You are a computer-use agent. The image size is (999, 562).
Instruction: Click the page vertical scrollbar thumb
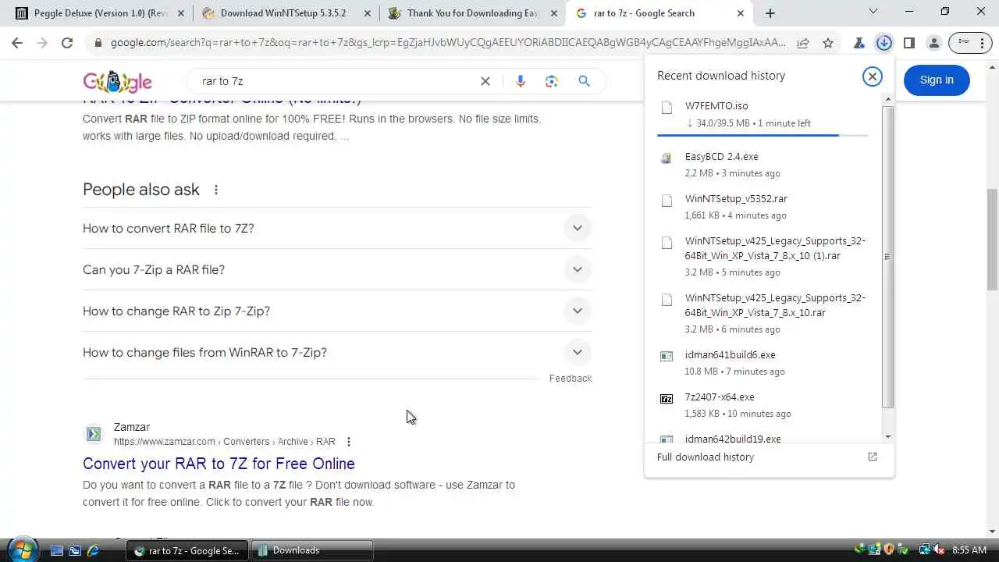992,239
